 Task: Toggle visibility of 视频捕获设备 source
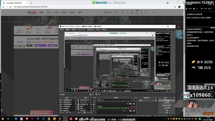(91, 104)
